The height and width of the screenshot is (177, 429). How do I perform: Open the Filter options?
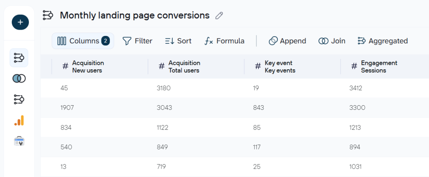137,41
